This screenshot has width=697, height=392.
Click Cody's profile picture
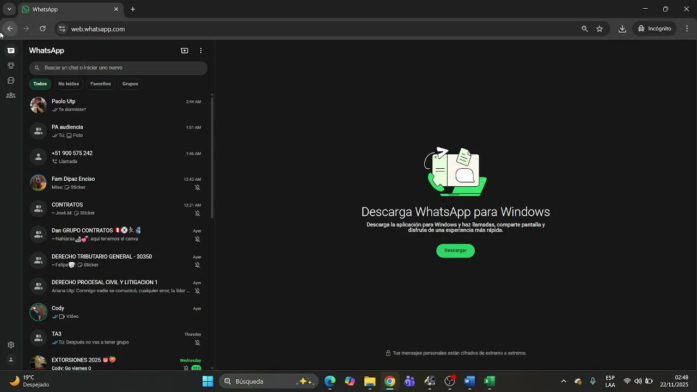(38, 312)
